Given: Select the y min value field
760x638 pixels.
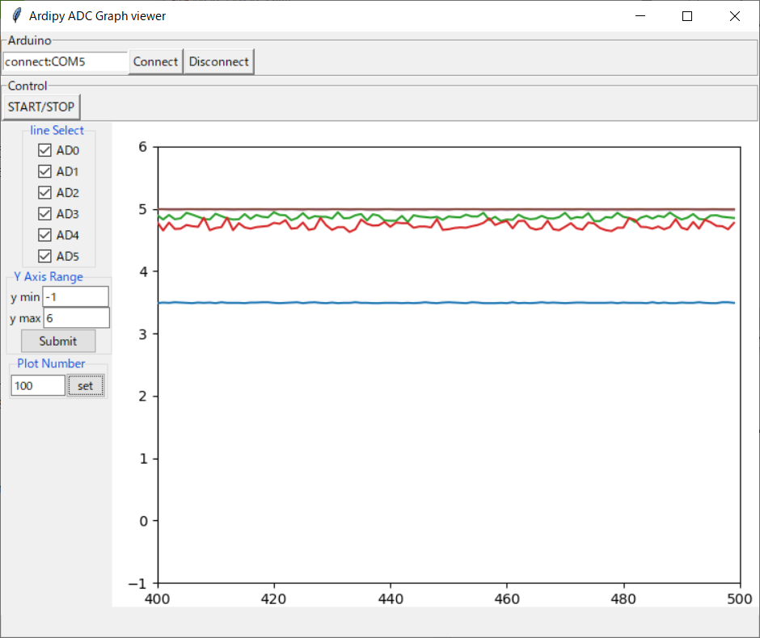Looking at the screenshot, I should 75,296.
